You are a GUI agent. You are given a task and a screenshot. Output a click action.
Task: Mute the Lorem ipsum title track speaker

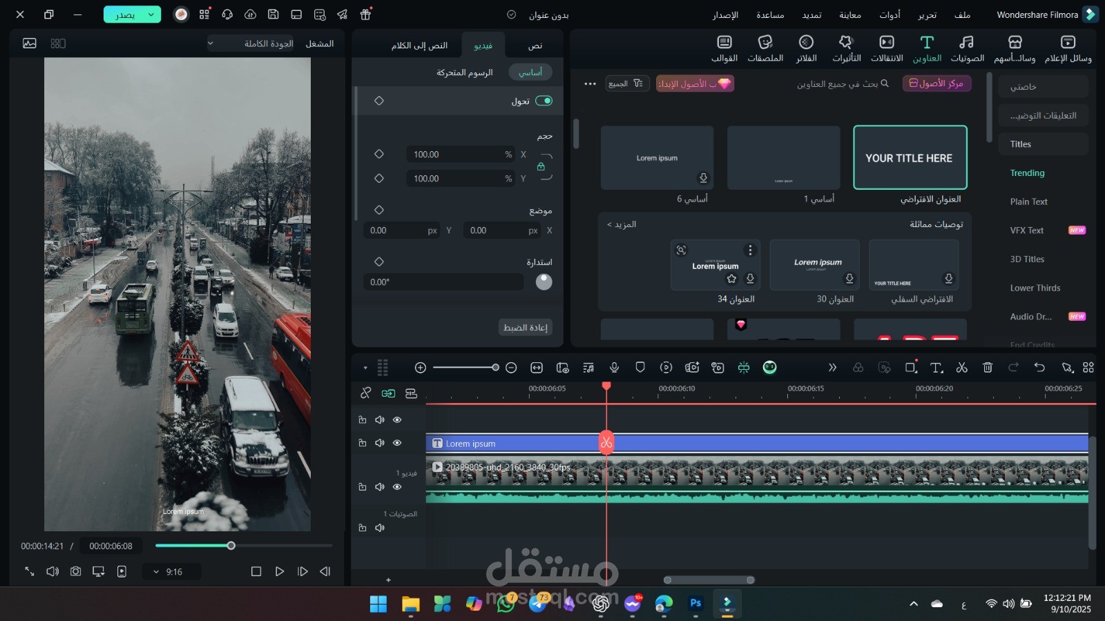[x=380, y=443]
